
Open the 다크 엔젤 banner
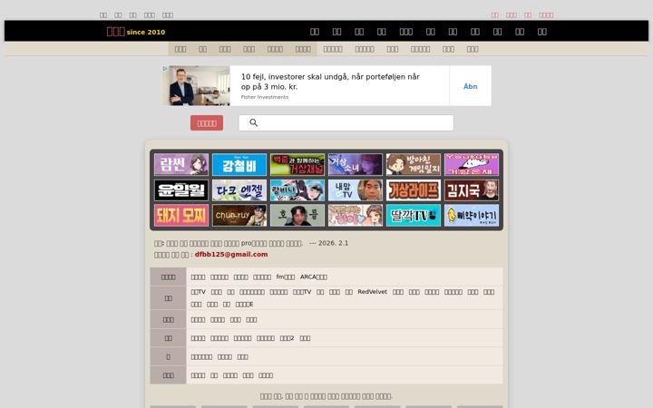tap(239, 190)
